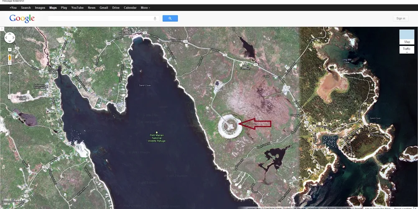
Task: Pan the map left with compass arrow
Action: [6, 38]
